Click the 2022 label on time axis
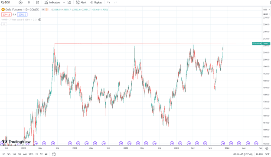 (x=126, y=148)
